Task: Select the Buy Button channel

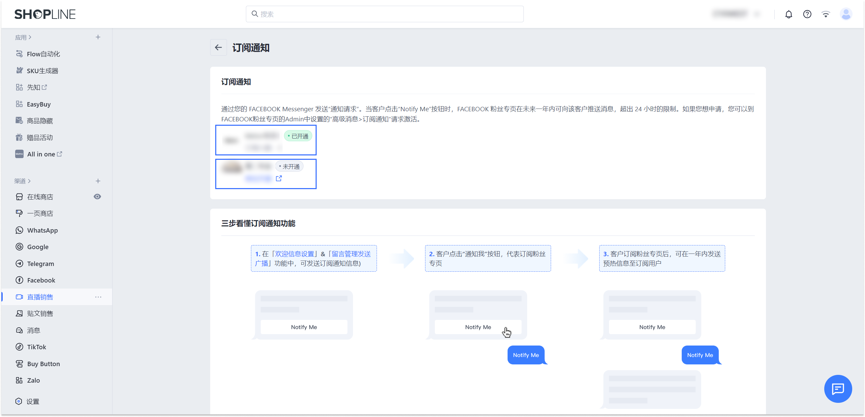Action: pos(43,363)
